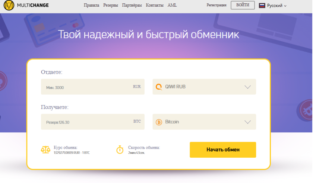The height and width of the screenshot is (183, 313).
Task: Click the ВОЙТИ login button
Action: [243, 5]
